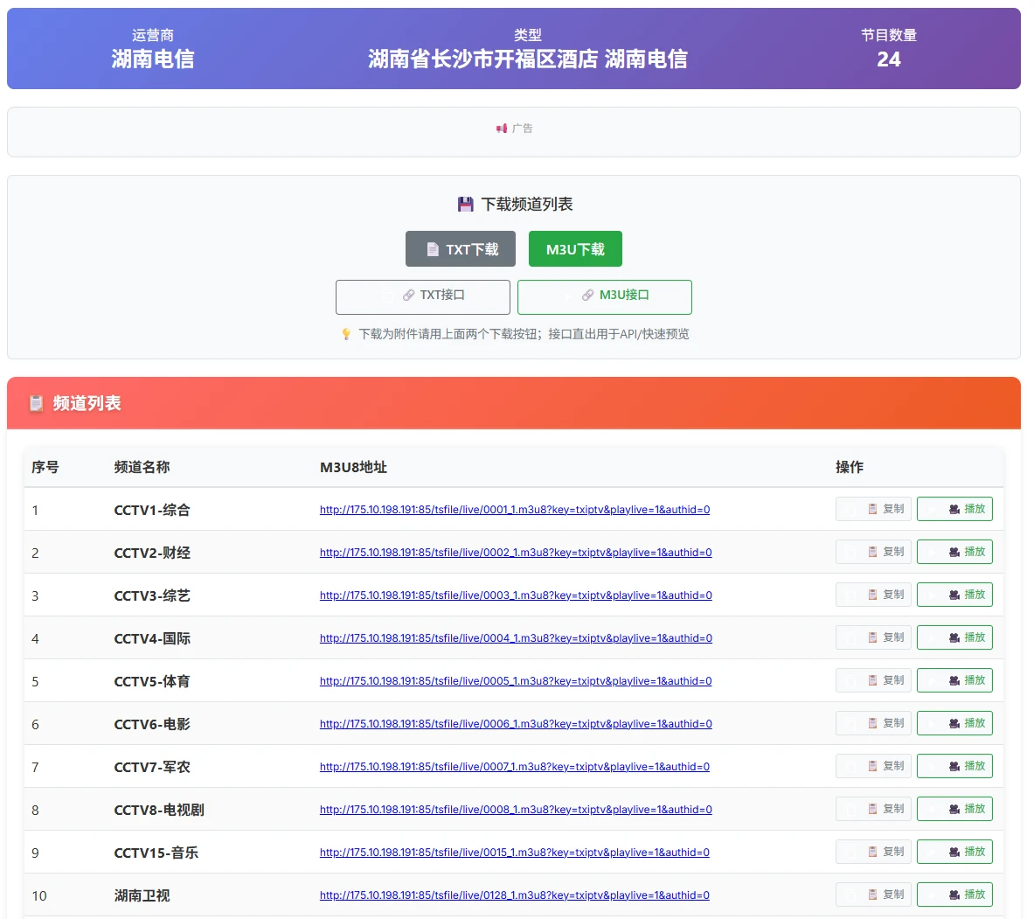Click the megaphone icon next to 广告
The height and width of the screenshot is (919, 1034).
point(502,128)
